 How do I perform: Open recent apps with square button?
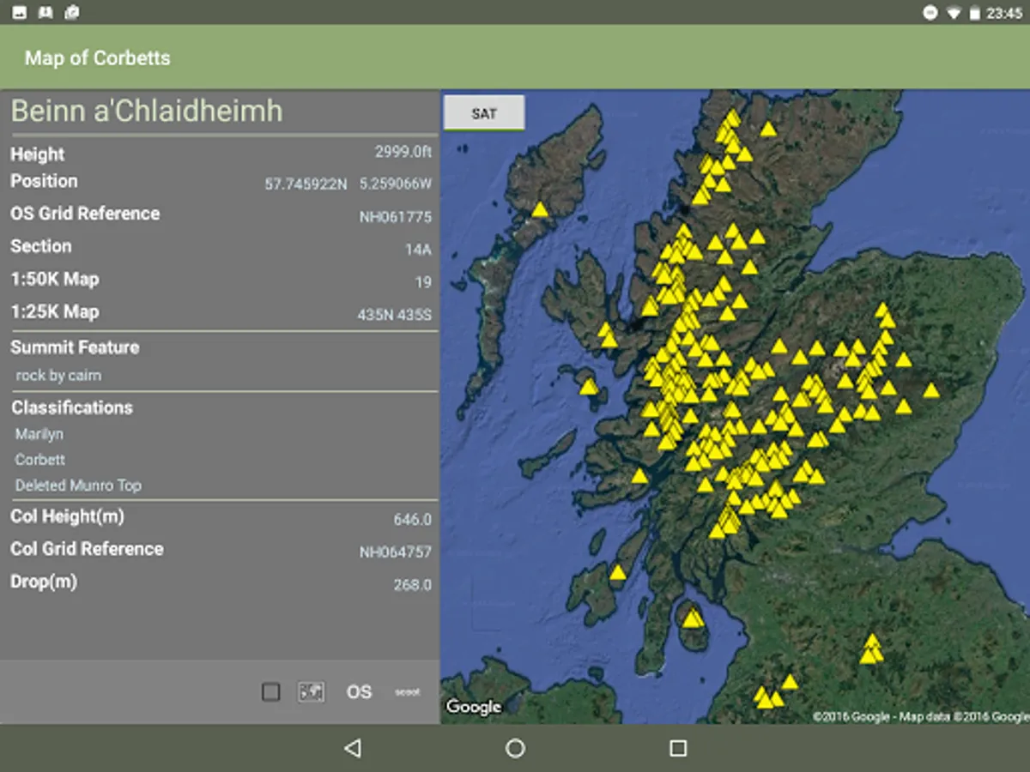[678, 748]
